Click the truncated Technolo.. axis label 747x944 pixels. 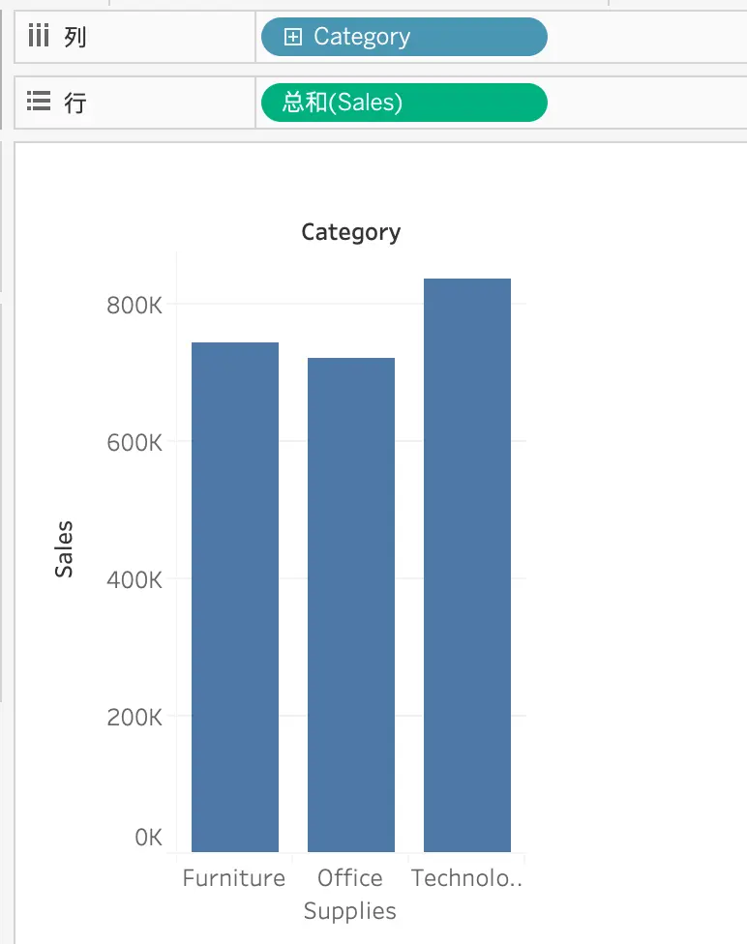tap(466, 878)
